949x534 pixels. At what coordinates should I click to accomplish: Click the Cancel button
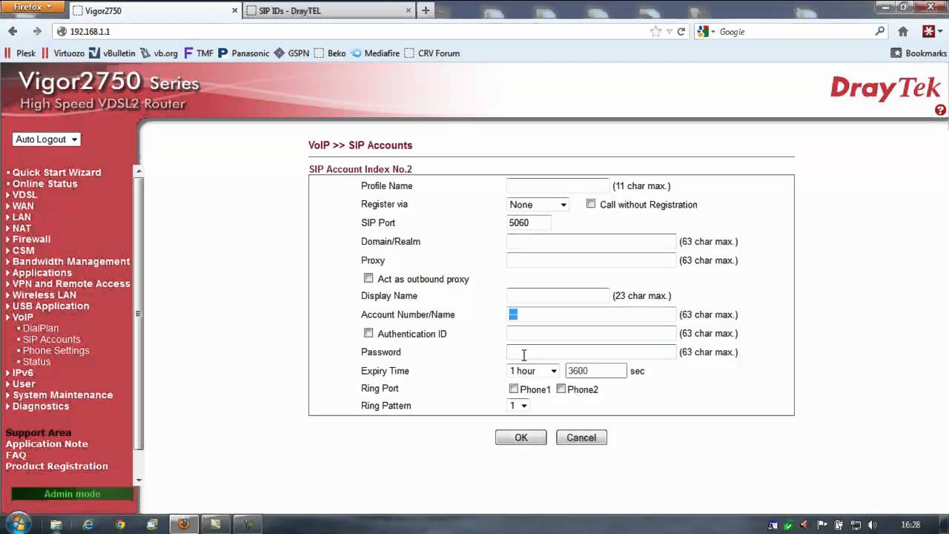[581, 438]
